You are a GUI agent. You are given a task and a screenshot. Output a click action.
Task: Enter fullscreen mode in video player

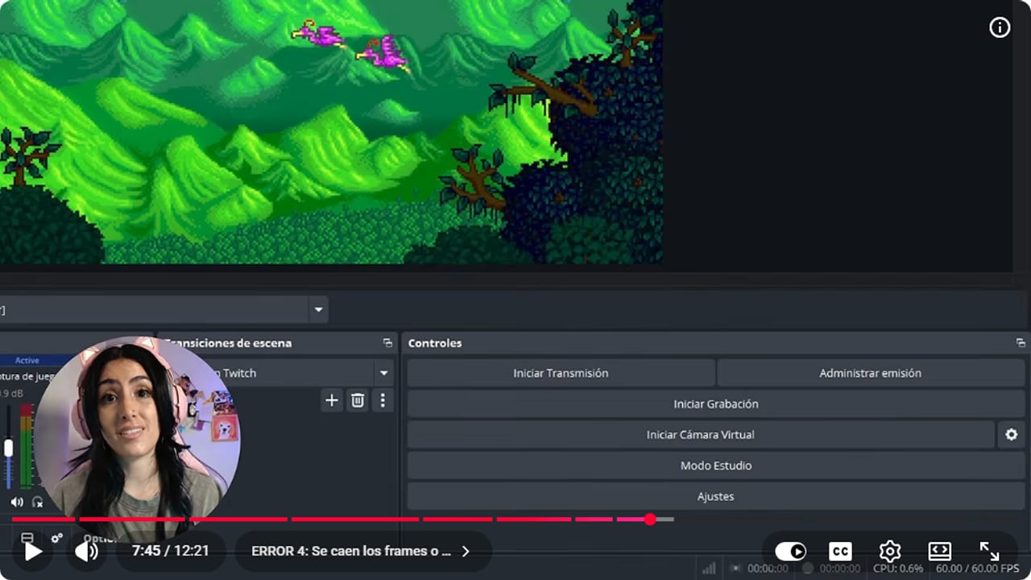[x=989, y=551]
